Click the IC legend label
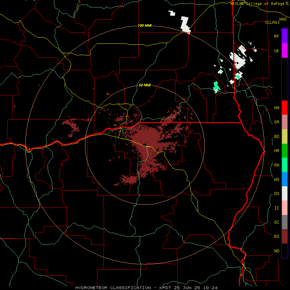 point(276,208)
